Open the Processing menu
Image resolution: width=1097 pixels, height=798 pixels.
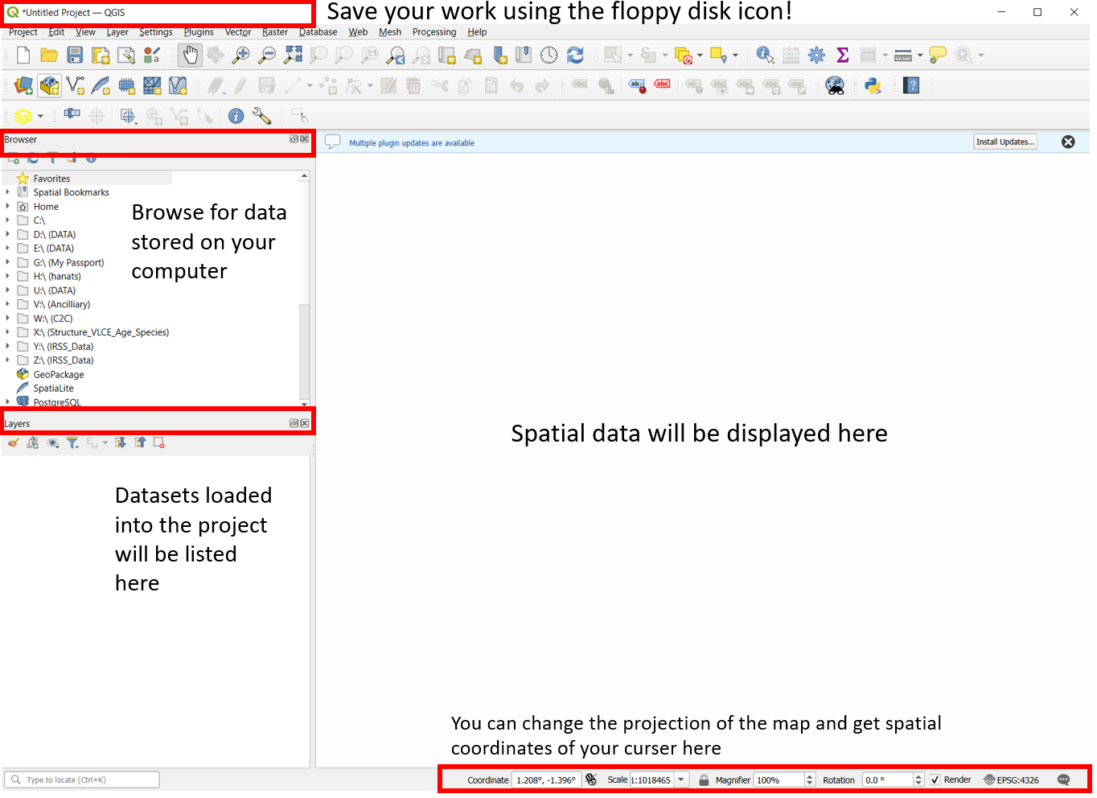coord(433,32)
